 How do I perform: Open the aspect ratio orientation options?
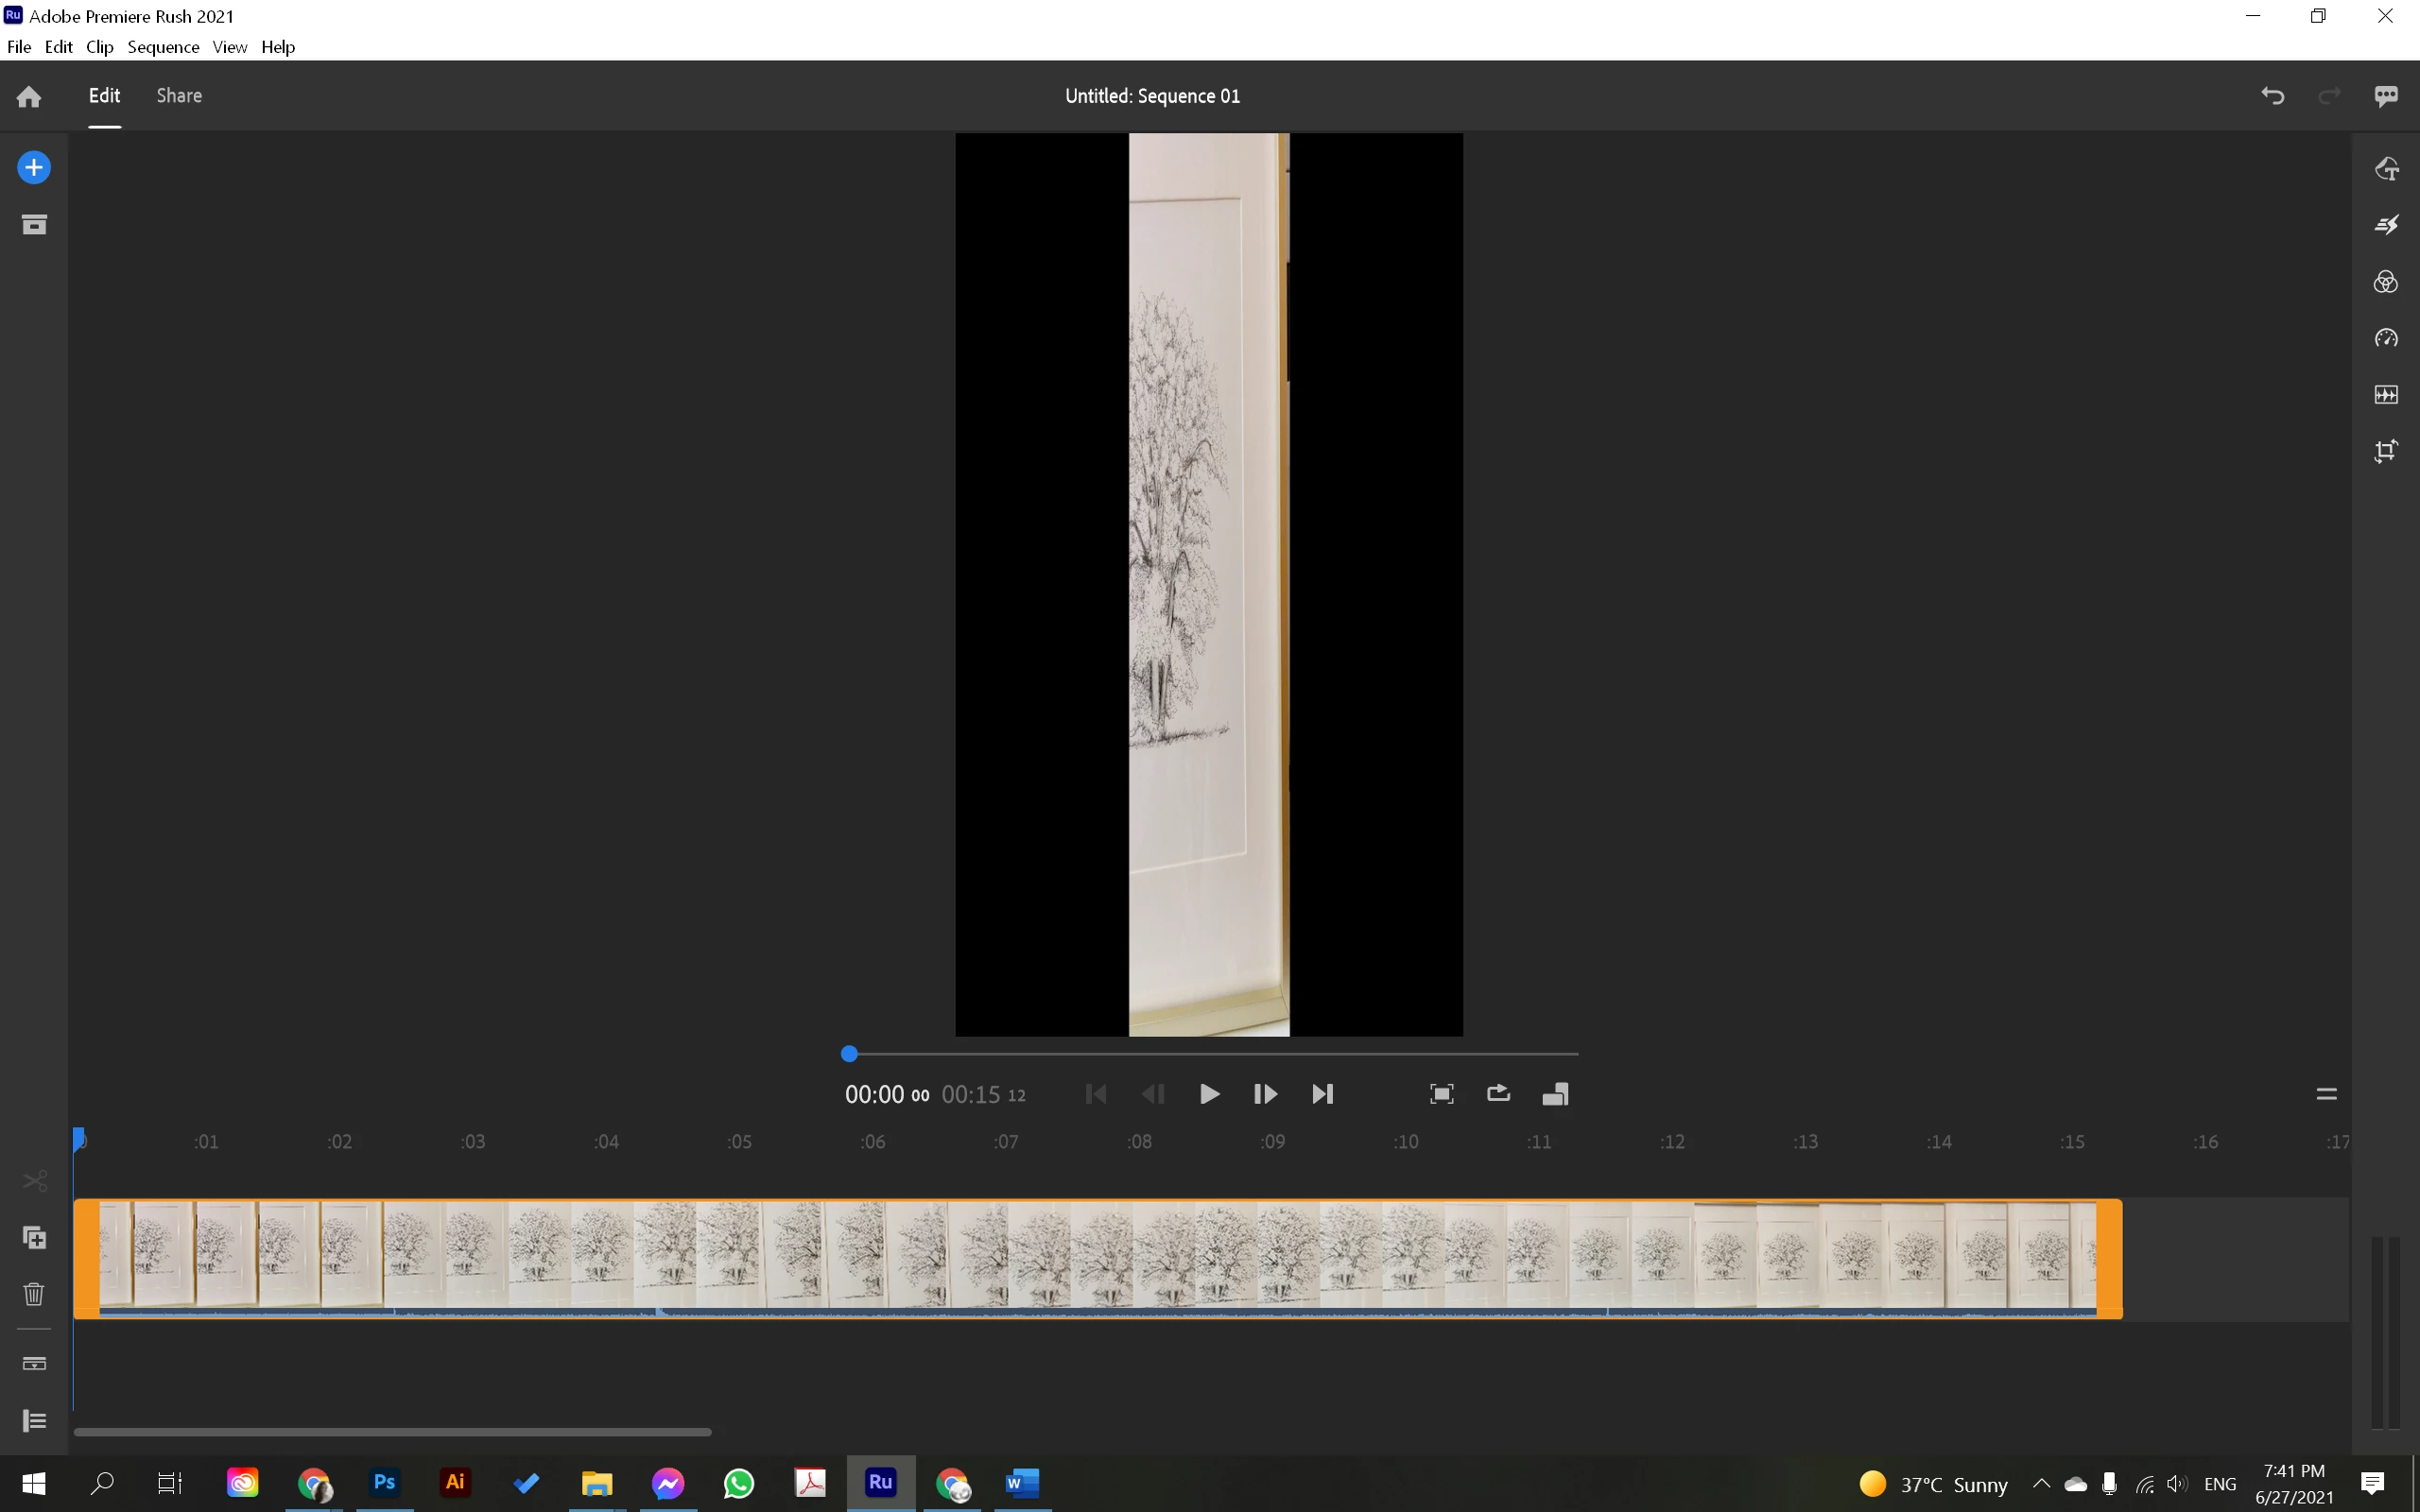(x=1555, y=1094)
